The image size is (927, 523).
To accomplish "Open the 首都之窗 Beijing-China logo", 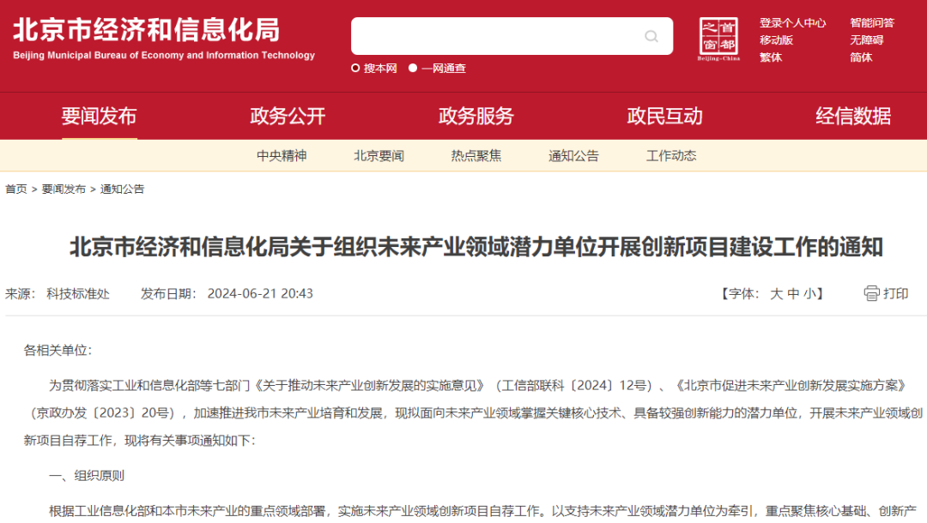I will pos(718,39).
